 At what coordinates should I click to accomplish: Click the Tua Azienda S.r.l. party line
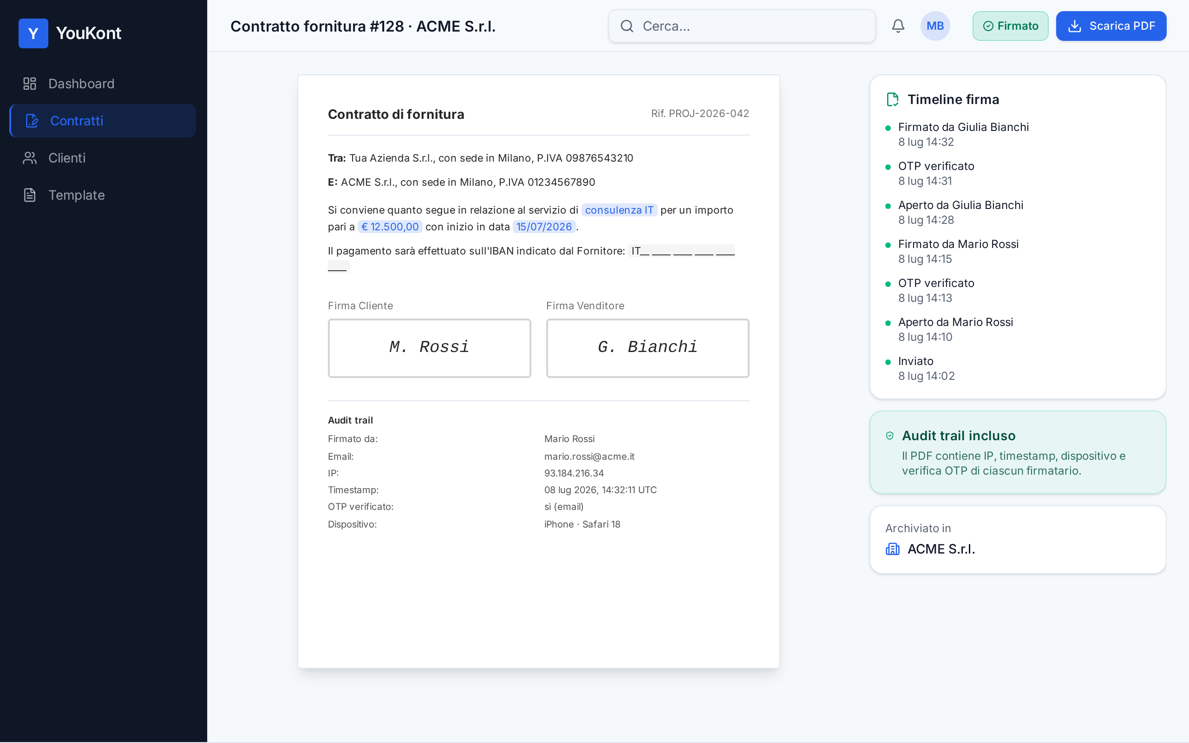480,158
